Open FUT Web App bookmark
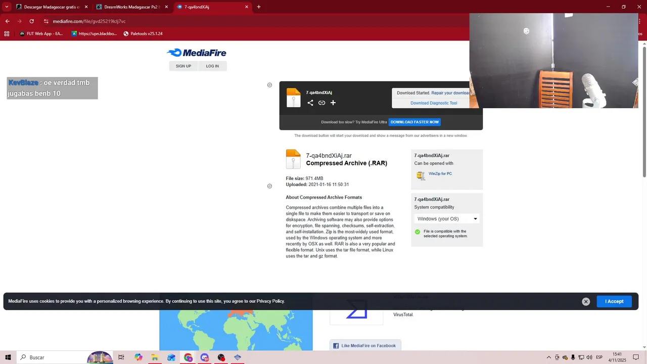647x364 pixels. 41,34
